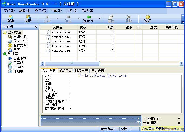This screenshot has height=132, width=185.
Task: Close the information view panel
Action: (x=180, y=70)
